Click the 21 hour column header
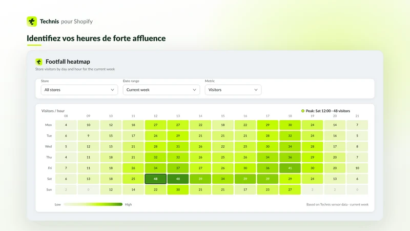The height and width of the screenshot is (231, 410). (357, 116)
